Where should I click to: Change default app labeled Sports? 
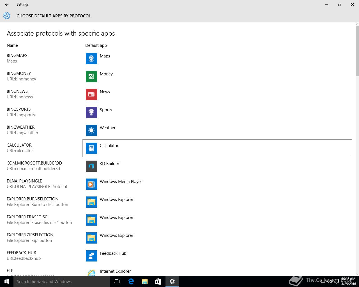pyautogui.click(x=217, y=112)
